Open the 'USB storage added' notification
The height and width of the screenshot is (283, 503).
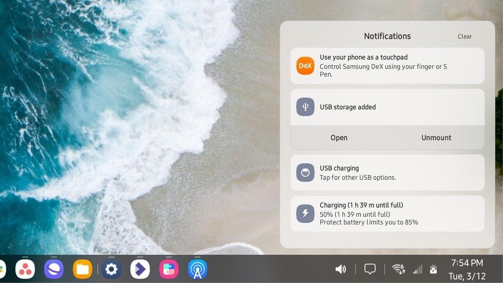click(387, 107)
